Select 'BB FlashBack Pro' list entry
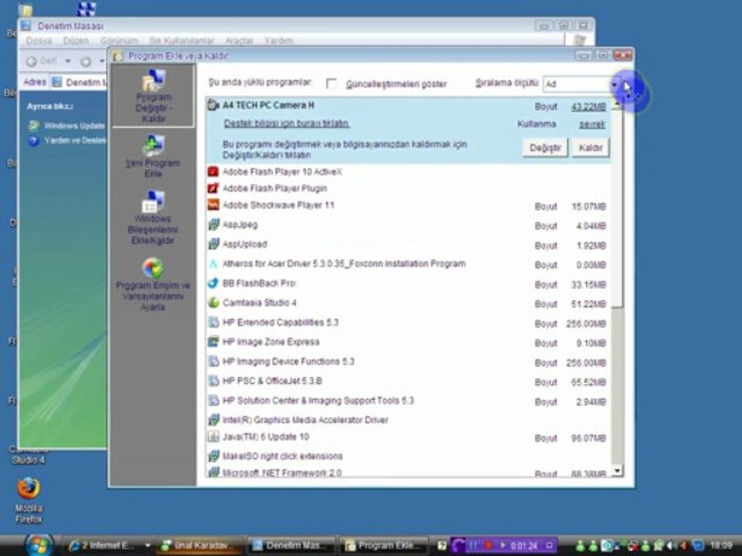Screen dimensions: 742x556 pyautogui.click(x=408, y=283)
